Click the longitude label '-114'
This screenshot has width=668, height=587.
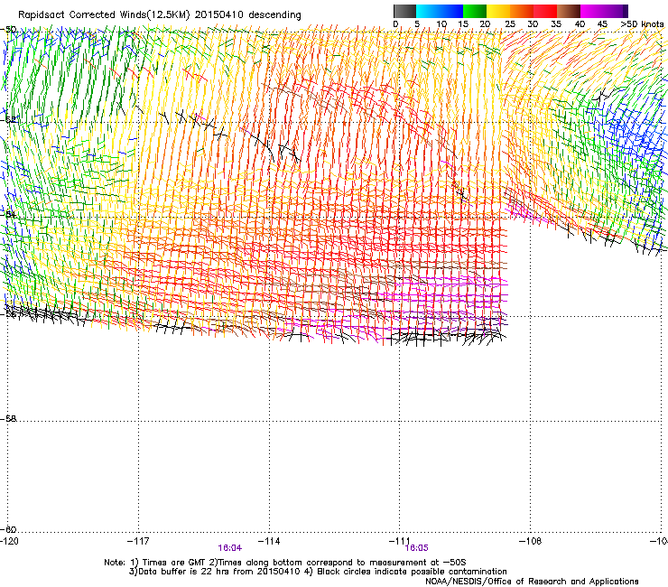tap(269, 541)
